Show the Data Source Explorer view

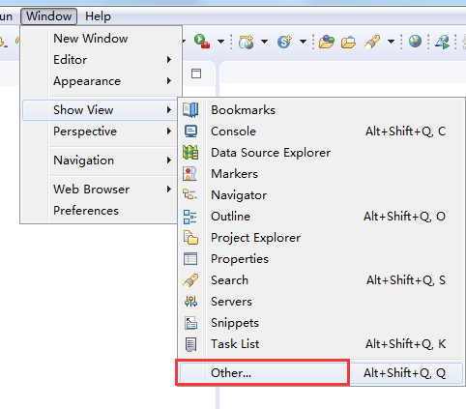pyautogui.click(x=321, y=153)
